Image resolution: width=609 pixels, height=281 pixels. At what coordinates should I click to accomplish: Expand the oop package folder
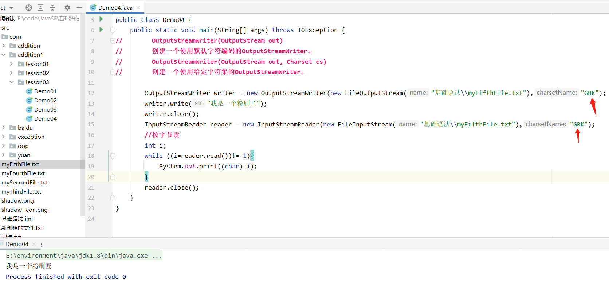4,146
